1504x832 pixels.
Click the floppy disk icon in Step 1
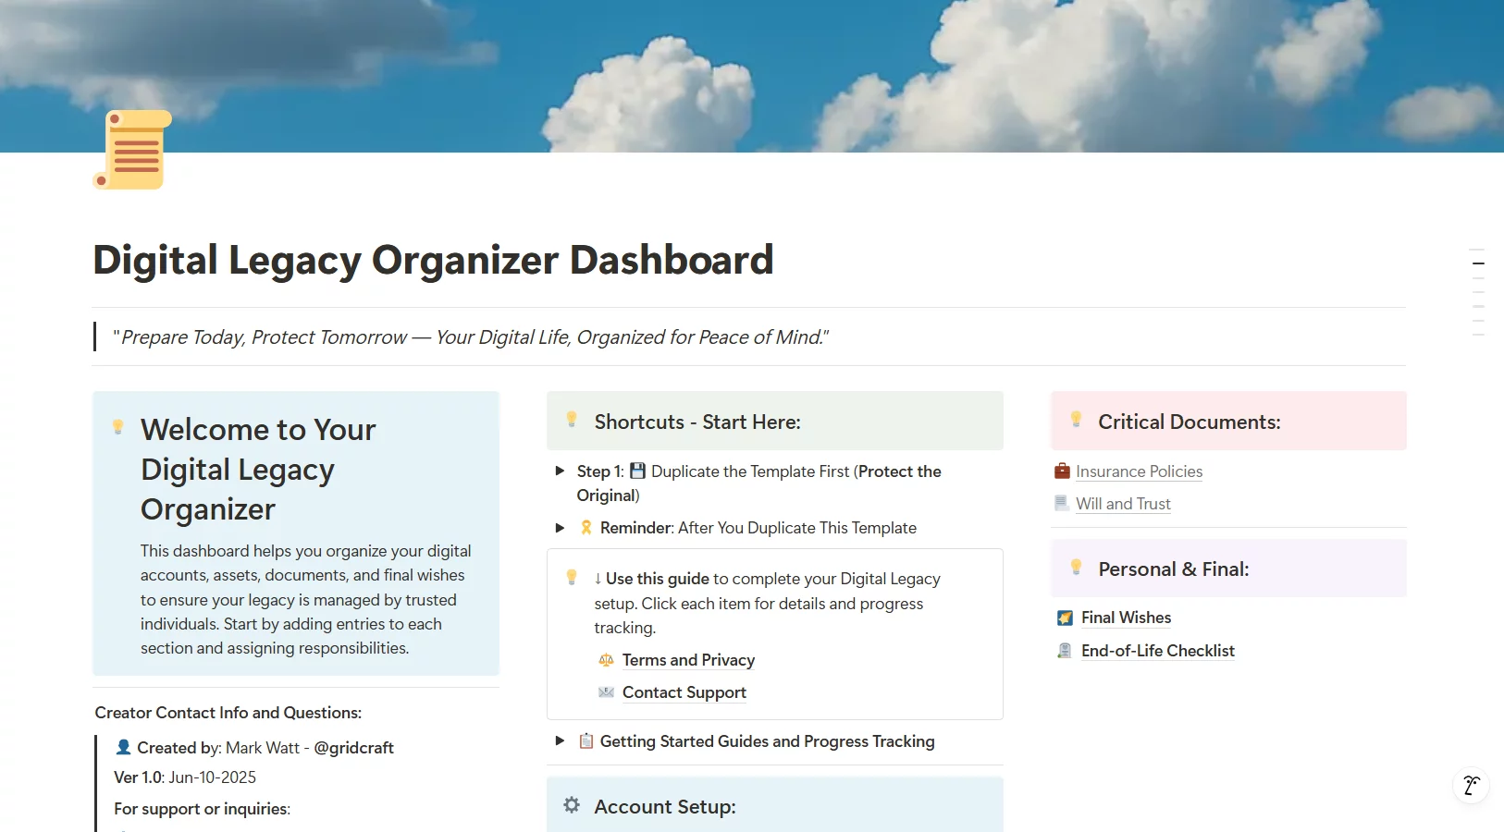[638, 471]
